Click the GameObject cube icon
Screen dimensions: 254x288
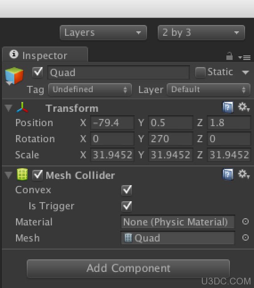(14, 76)
